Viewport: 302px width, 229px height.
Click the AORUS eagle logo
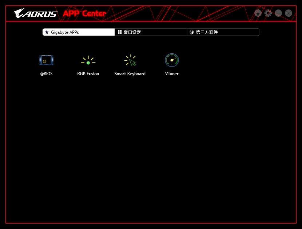click(35, 13)
